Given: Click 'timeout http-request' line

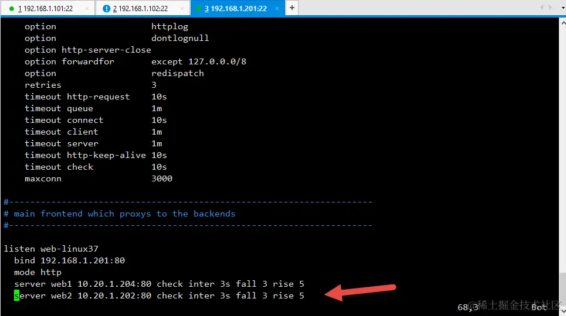Looking at the screenshot, I should pos(96,97).
